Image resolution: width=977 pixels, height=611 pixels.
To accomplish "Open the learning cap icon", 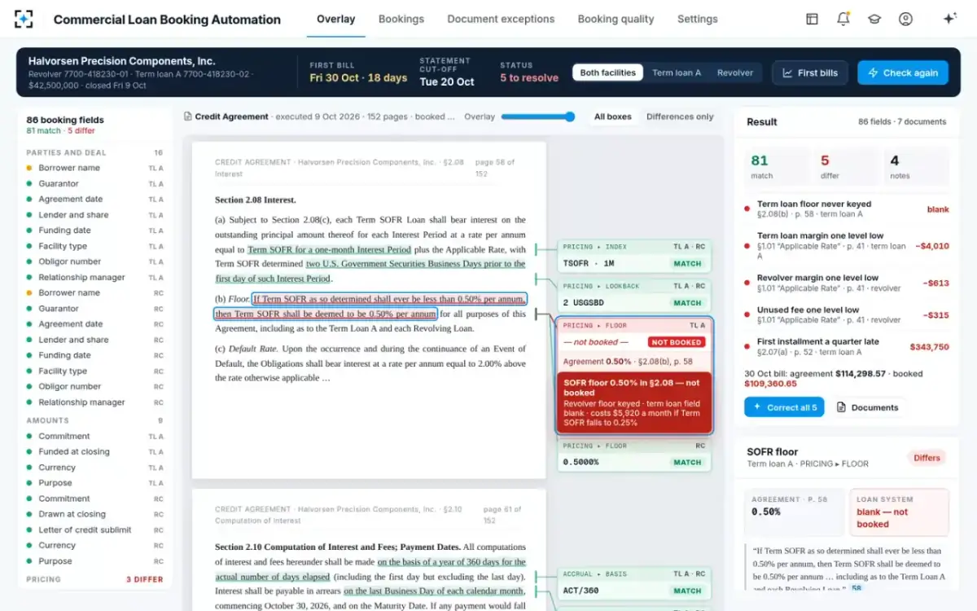I will [874, 19].
